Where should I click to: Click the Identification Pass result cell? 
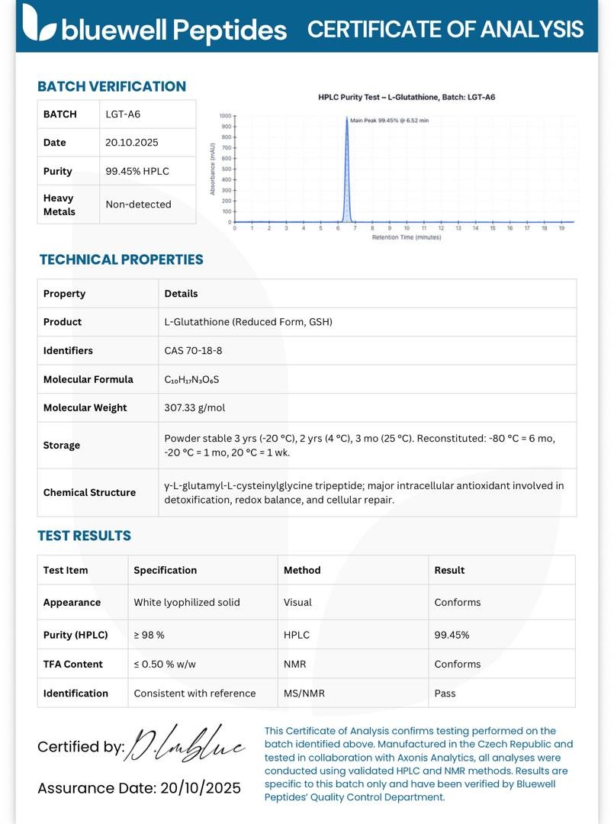502,693
